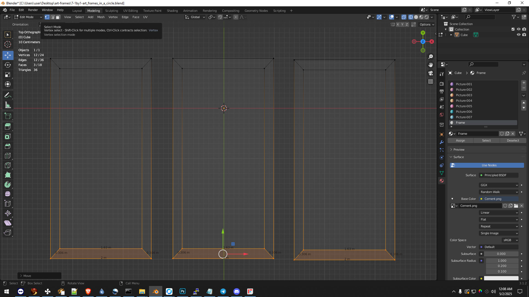Enable edge select mode

pos(53,17)
